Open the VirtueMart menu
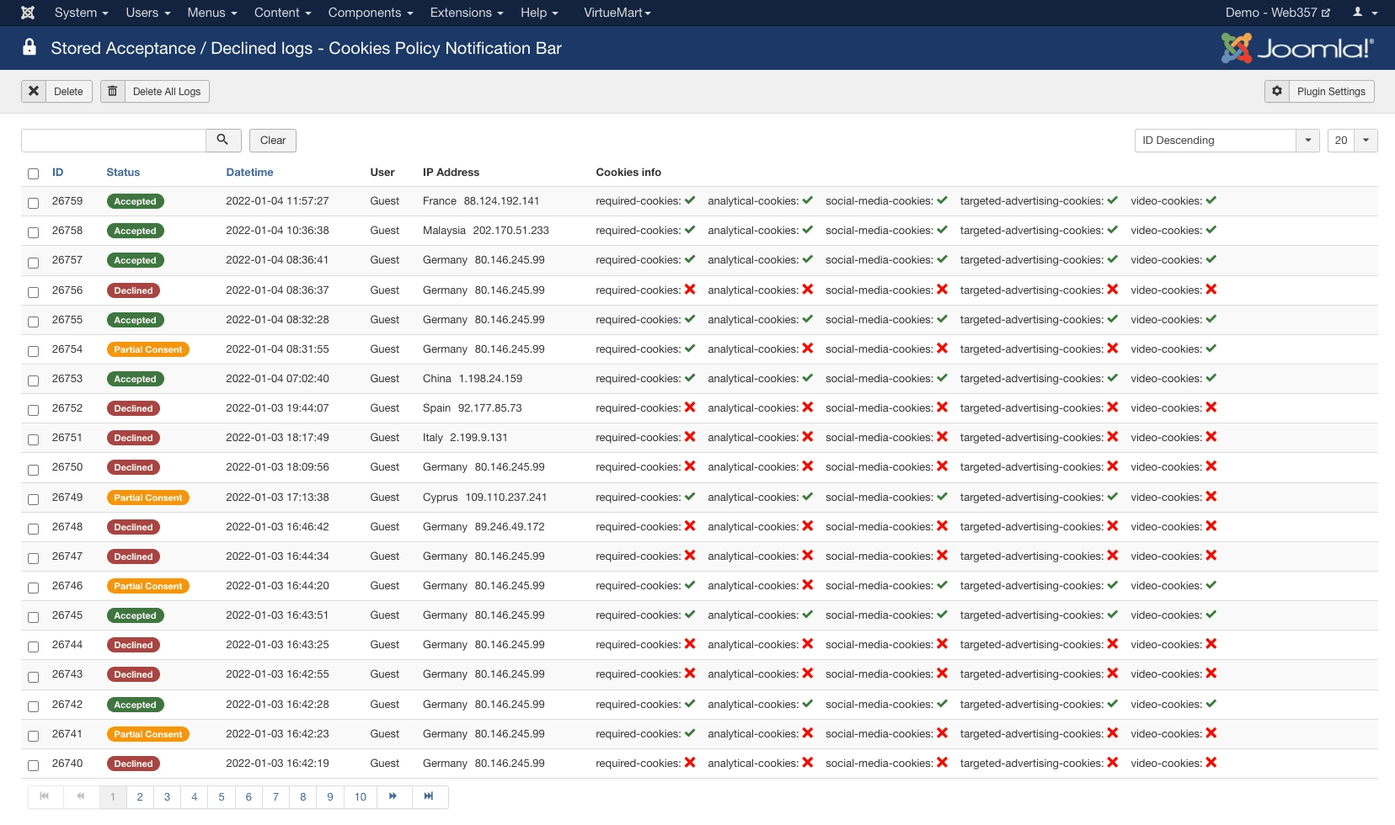 coord(617,13)
